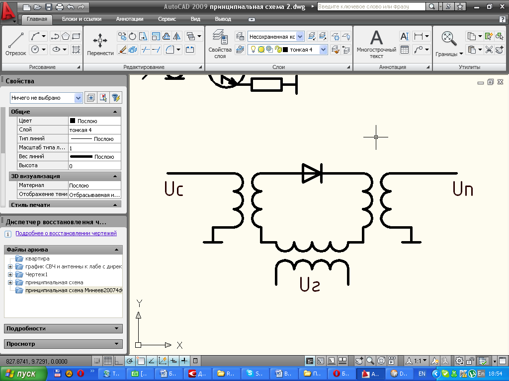Select the single-line text tool
509x381 pixels.
point(405,36)
